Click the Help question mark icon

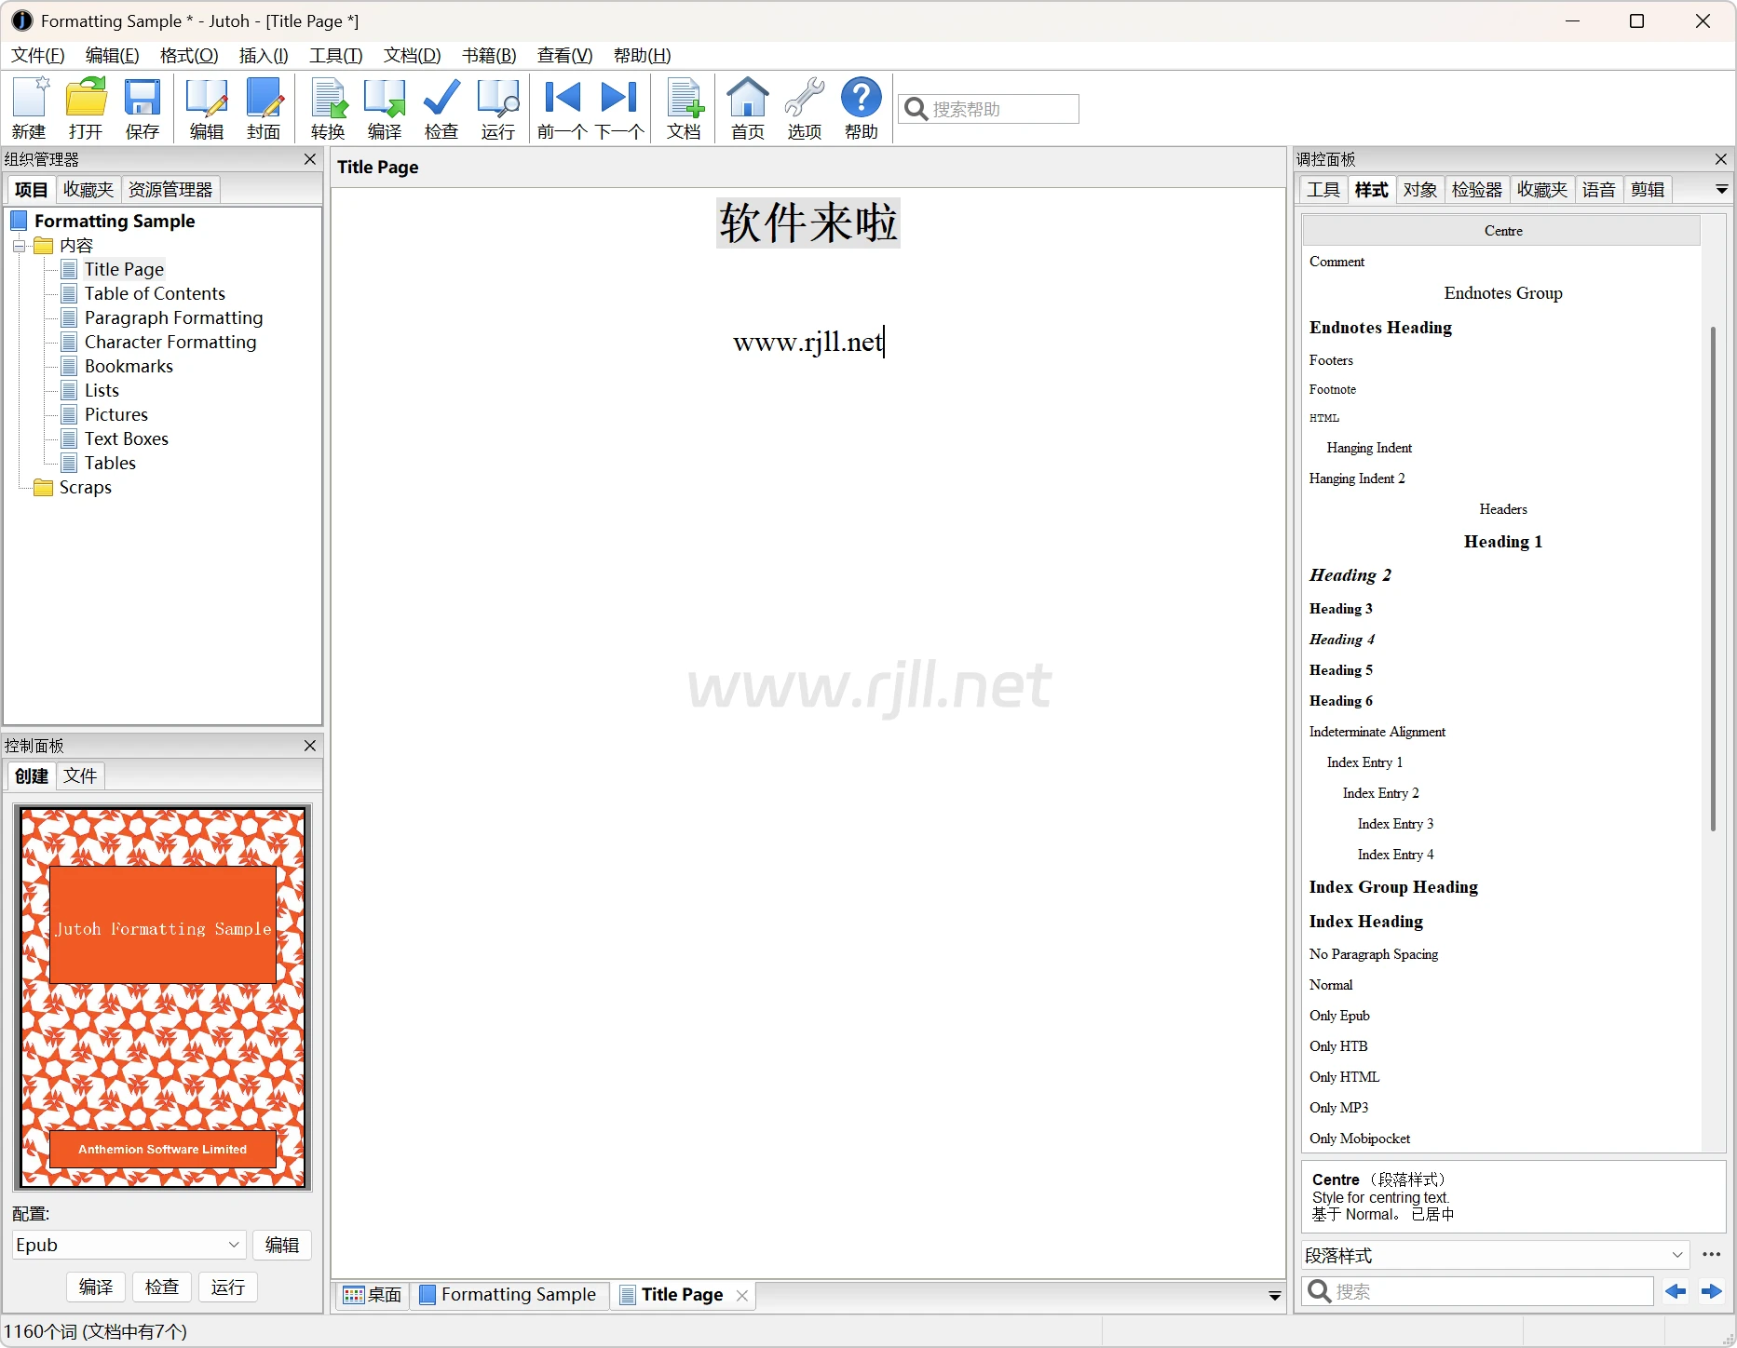coord(861,108)
